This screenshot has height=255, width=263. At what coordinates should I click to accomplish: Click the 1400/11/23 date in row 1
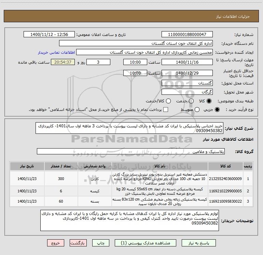pos(27,179)
